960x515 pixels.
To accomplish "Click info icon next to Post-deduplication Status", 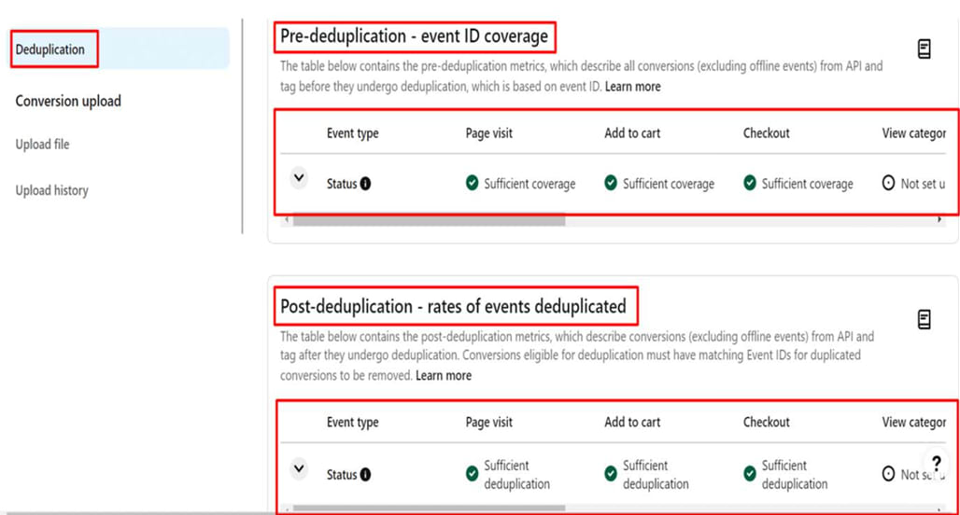I will coord(365,475).
